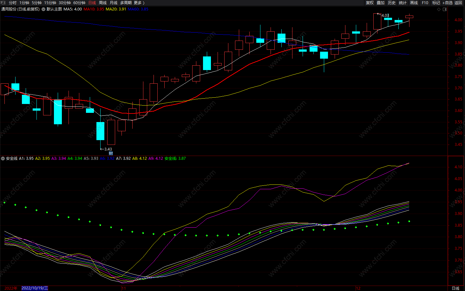Click the 日线 label at bottom-right corner
This screenshot has height=291, width=465.
(x=455, y=288)
